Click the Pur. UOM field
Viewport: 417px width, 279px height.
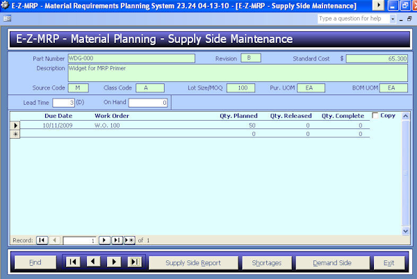(311, 88)
